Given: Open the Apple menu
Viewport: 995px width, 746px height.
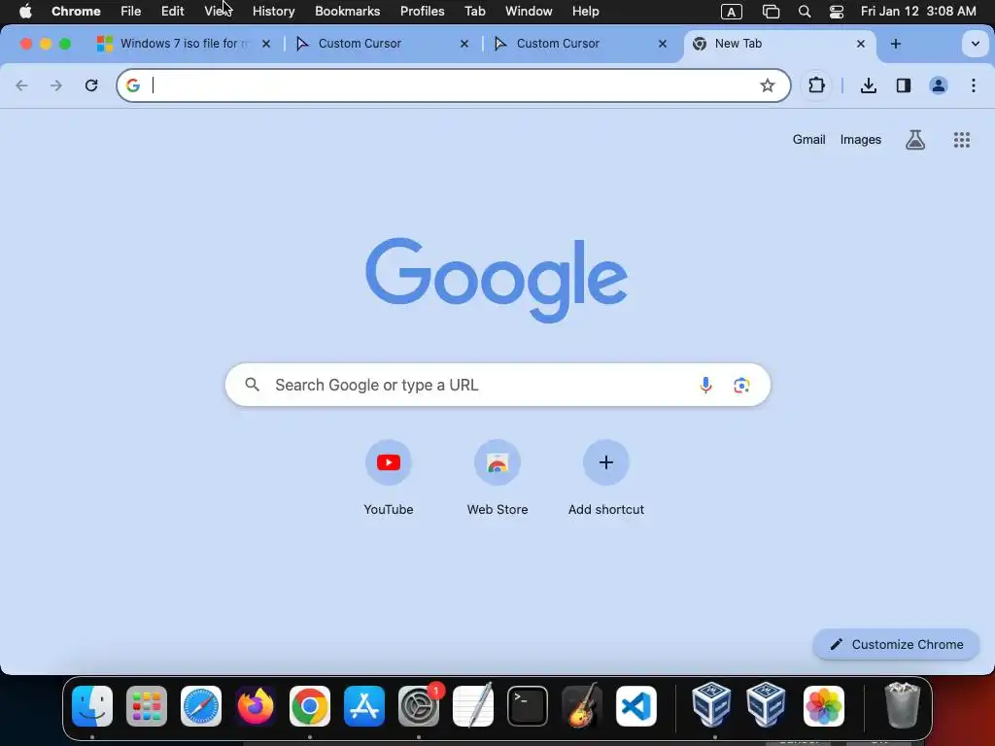Looking at the screenshot, I should click(x=25, y=12).
